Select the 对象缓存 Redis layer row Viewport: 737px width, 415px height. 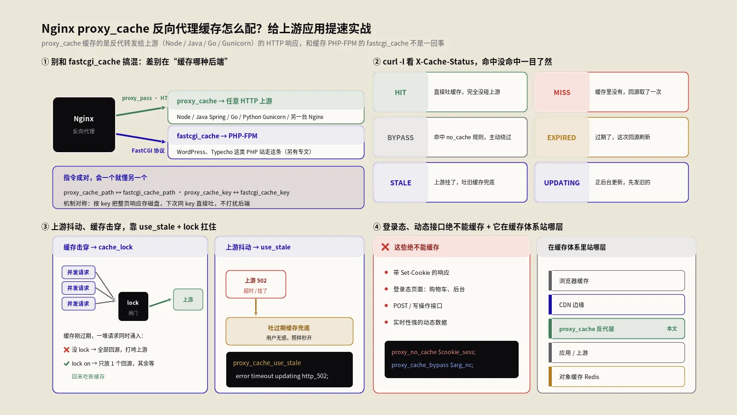pyautogui.click(x=617, y=377)
